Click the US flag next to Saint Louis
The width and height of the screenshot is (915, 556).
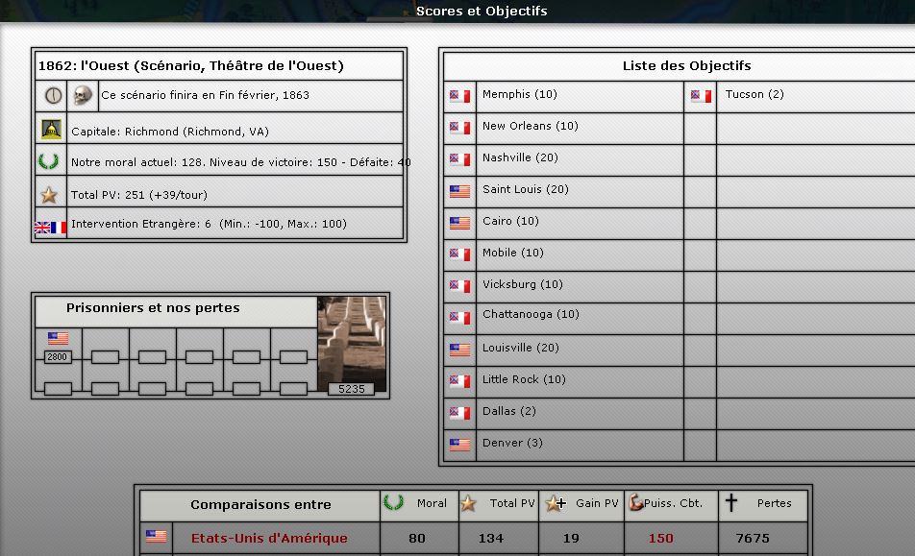tap(460, 190)
